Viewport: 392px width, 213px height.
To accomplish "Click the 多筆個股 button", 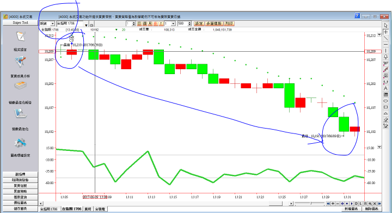I will click(214, 23).
